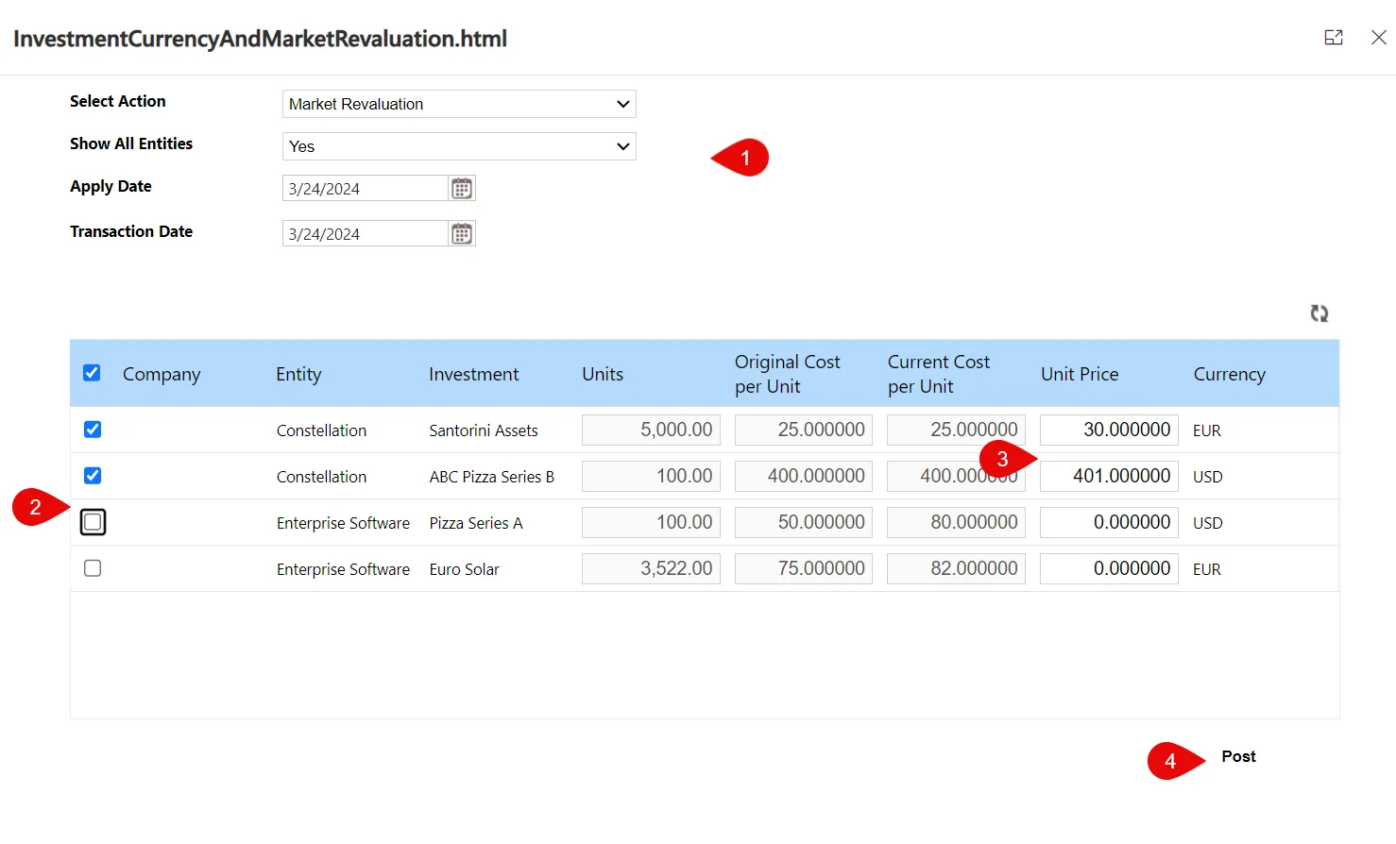
Task: Click the EUR currency in Euro Solar row
Action: [1206, 569]
